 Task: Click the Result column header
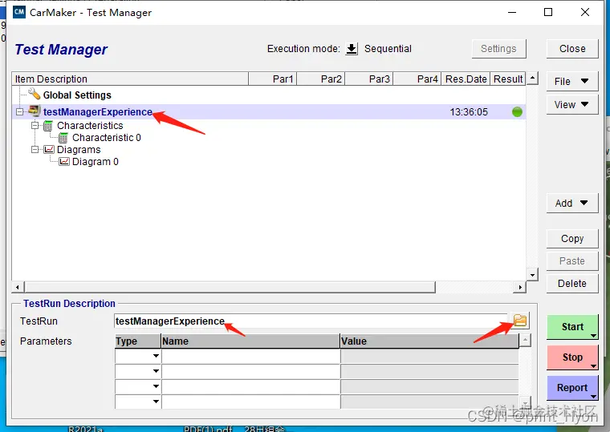[508, 79]
